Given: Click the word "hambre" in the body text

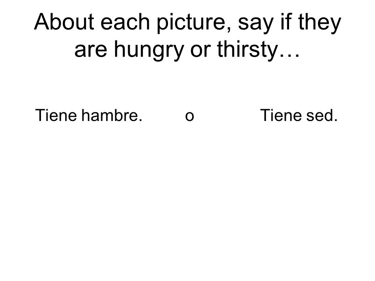Looking at the screenshot, I should pos(109,115).
